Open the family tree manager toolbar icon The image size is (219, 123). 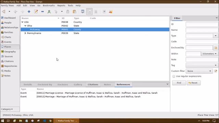[4, 12]
